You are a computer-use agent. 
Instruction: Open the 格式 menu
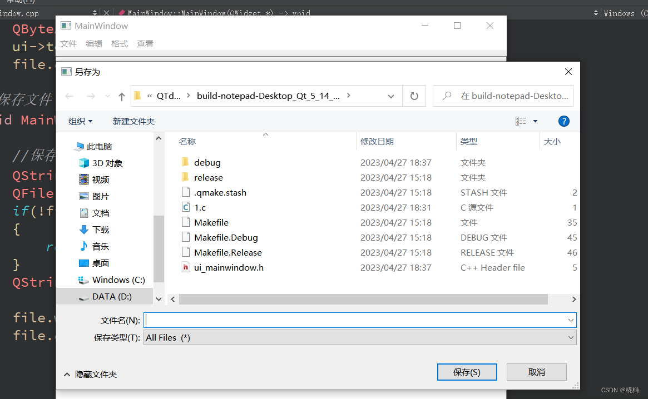(119, 43)
